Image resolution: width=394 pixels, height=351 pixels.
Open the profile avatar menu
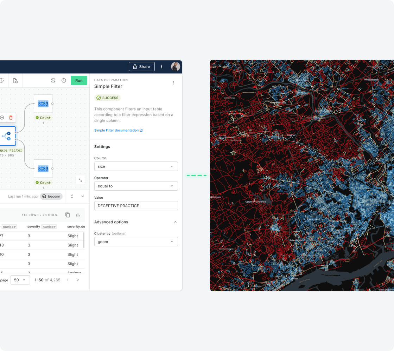[175, 66]
